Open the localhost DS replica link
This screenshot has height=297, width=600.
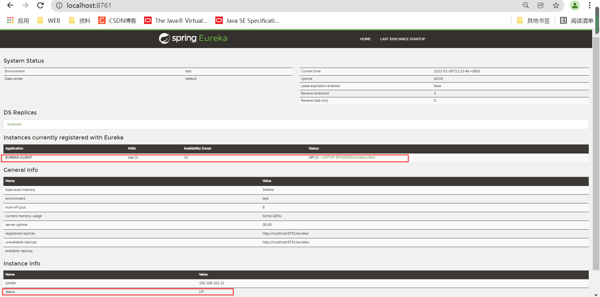click(14, 124)
